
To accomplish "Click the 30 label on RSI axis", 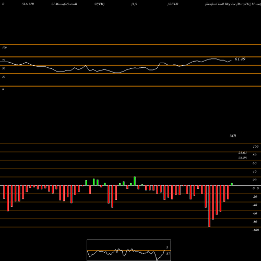I will (4, 77).
